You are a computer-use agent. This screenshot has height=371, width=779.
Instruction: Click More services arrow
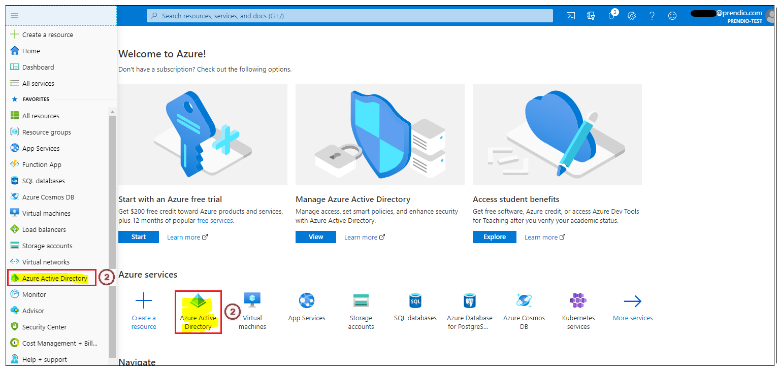tap(632, 302)
